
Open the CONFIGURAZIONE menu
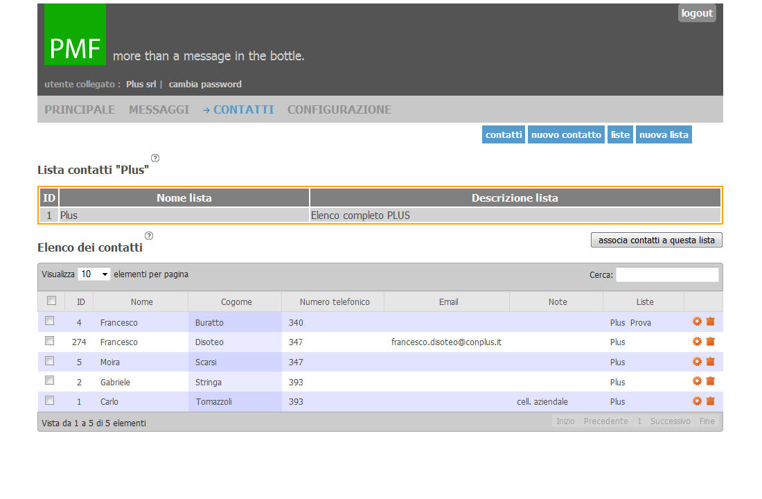pyautogui.click(x=339, y=110)
